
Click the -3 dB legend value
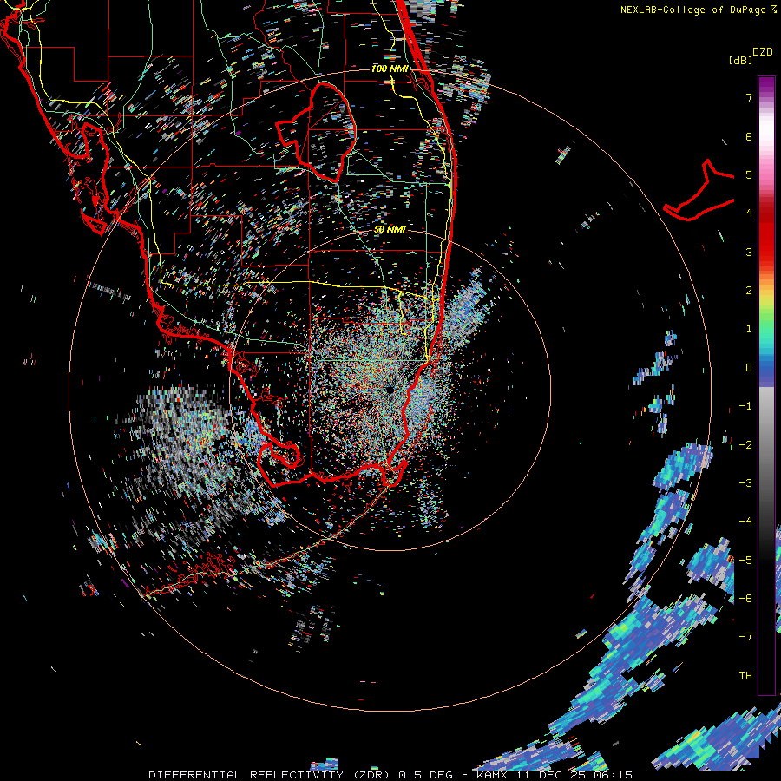point(745,482)
